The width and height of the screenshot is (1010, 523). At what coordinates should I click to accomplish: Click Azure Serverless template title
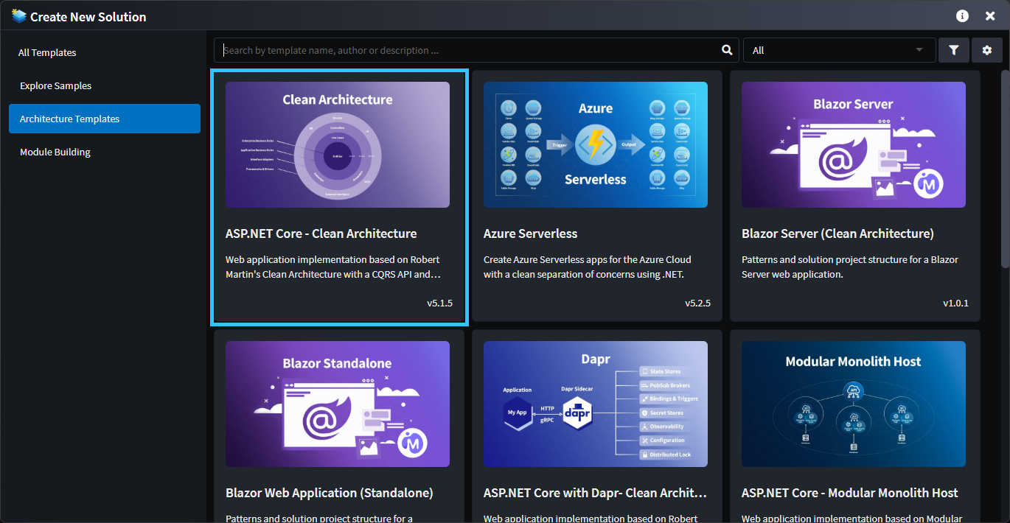[x=531, y=234]
